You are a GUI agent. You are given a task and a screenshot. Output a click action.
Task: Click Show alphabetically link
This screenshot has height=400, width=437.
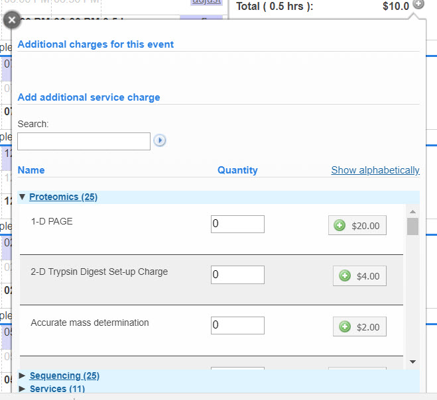(375, 170)
